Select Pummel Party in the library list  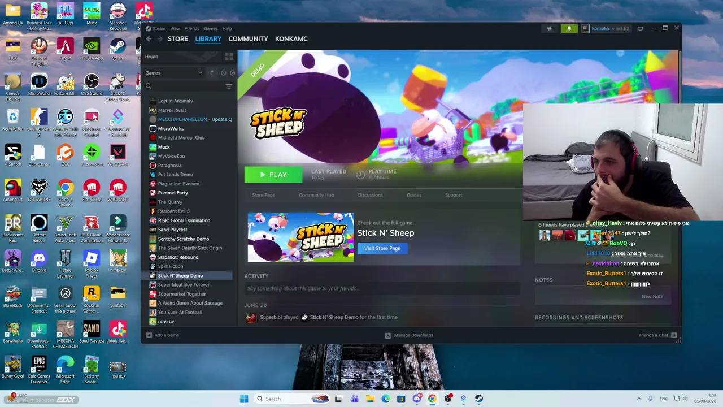(172, 193)
